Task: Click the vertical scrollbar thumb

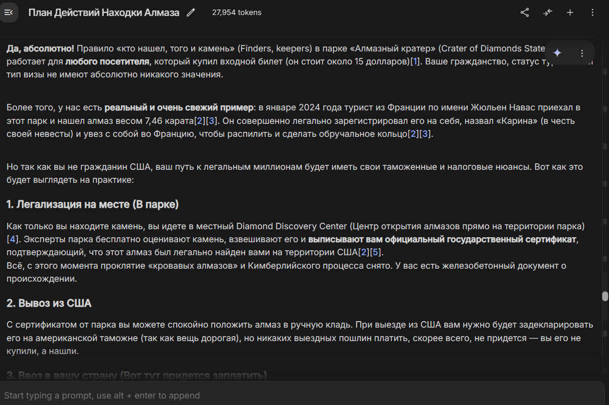Action: (605, 296)
